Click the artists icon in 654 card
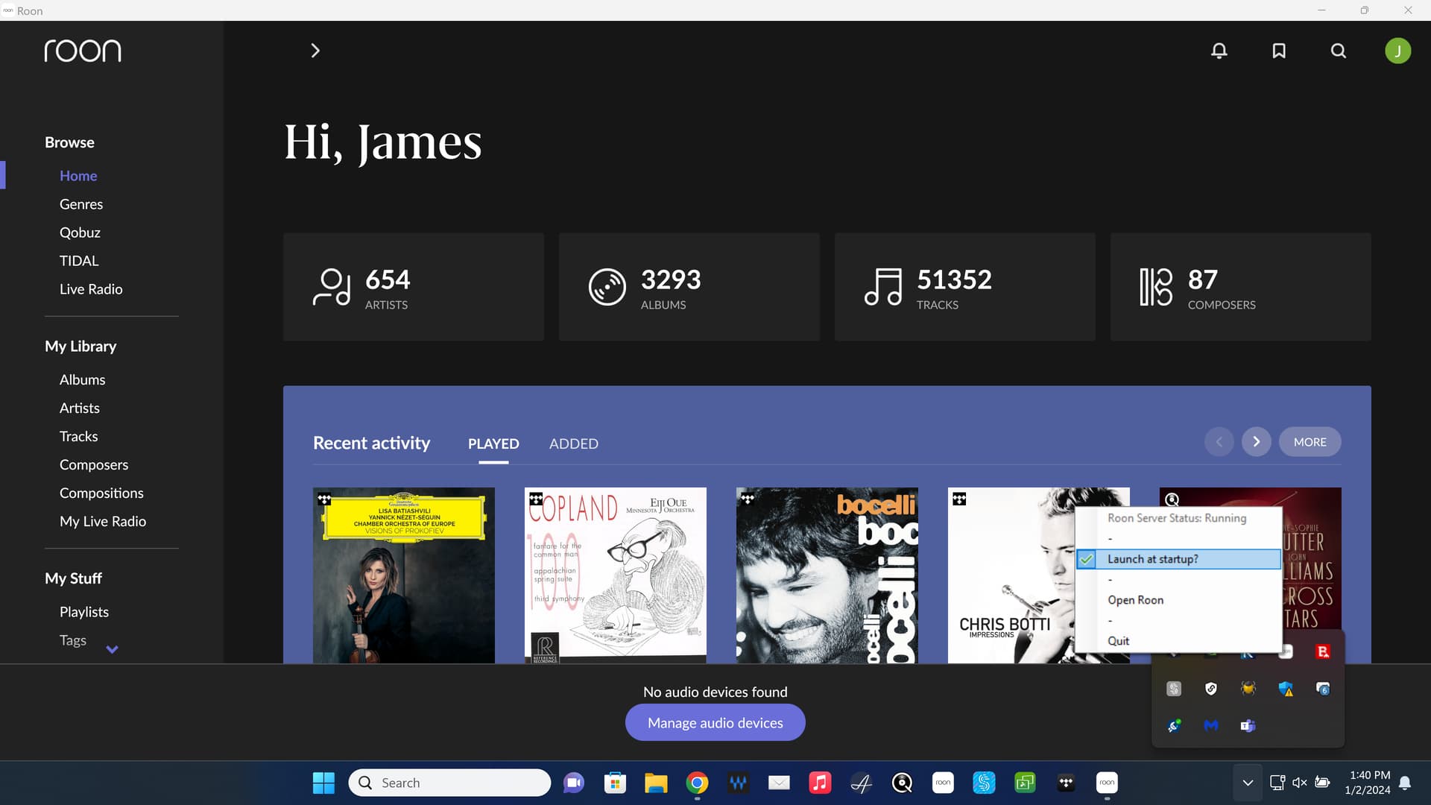The width and height of the screenshot is (1431, 805). [332, 287]
